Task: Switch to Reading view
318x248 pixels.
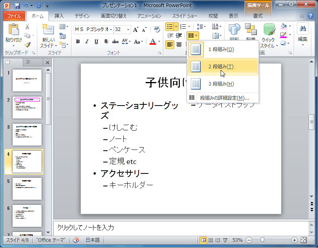Action: pyautogui.click(x=217, y=240)
